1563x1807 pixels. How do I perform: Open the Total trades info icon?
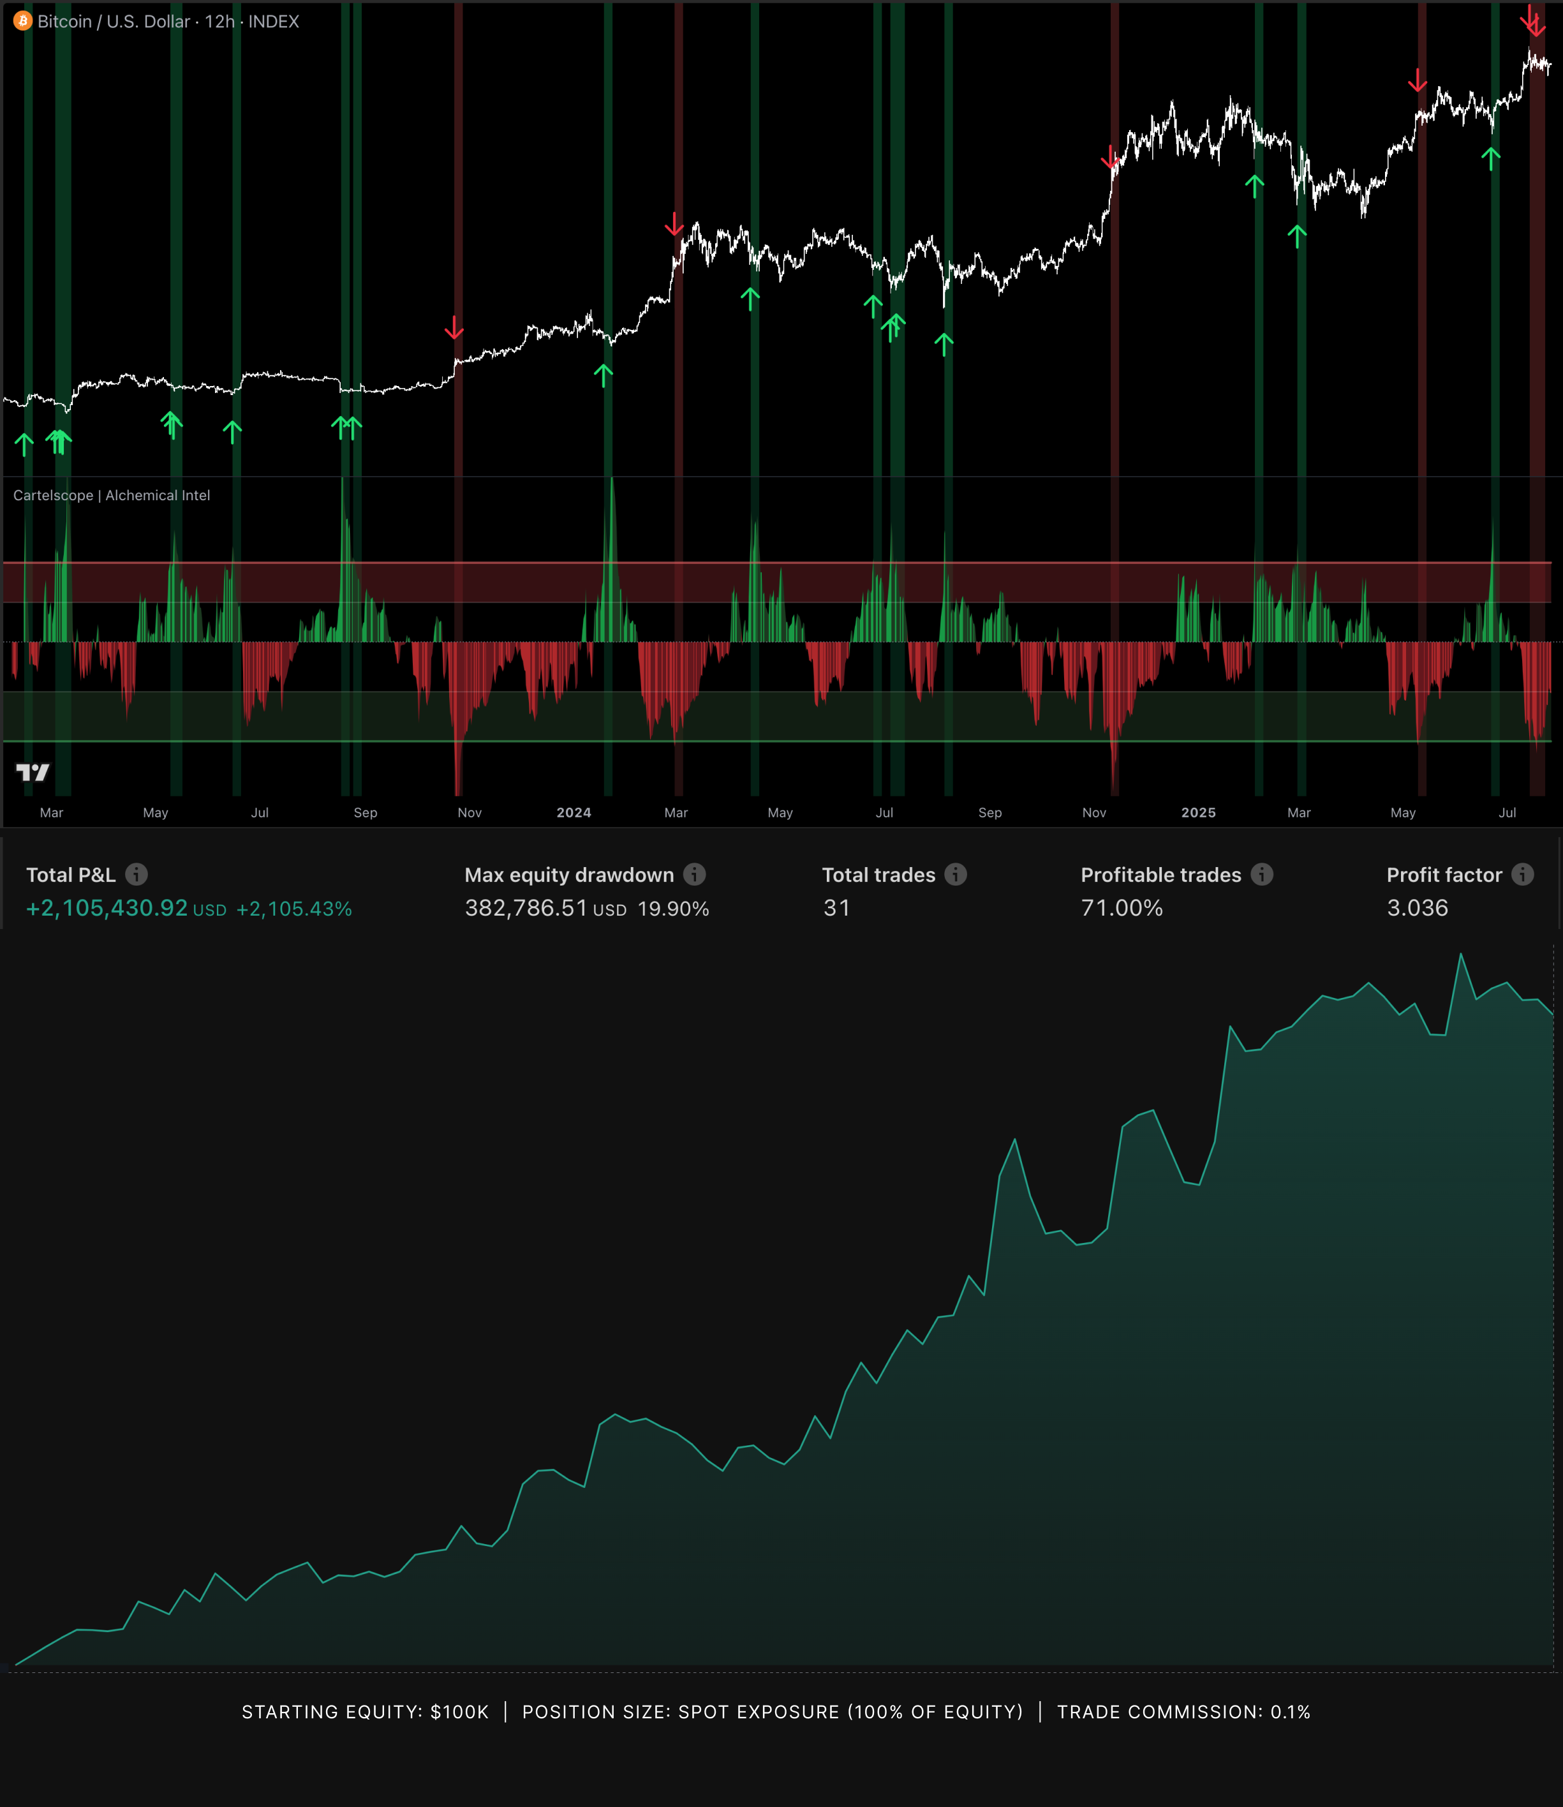tap(956, 874)
